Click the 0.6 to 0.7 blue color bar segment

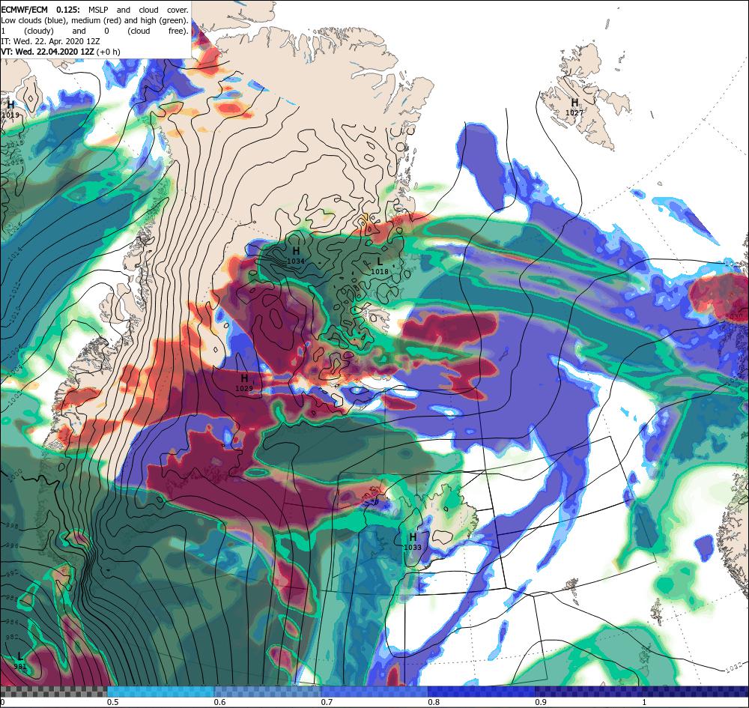tap(267, 692)
